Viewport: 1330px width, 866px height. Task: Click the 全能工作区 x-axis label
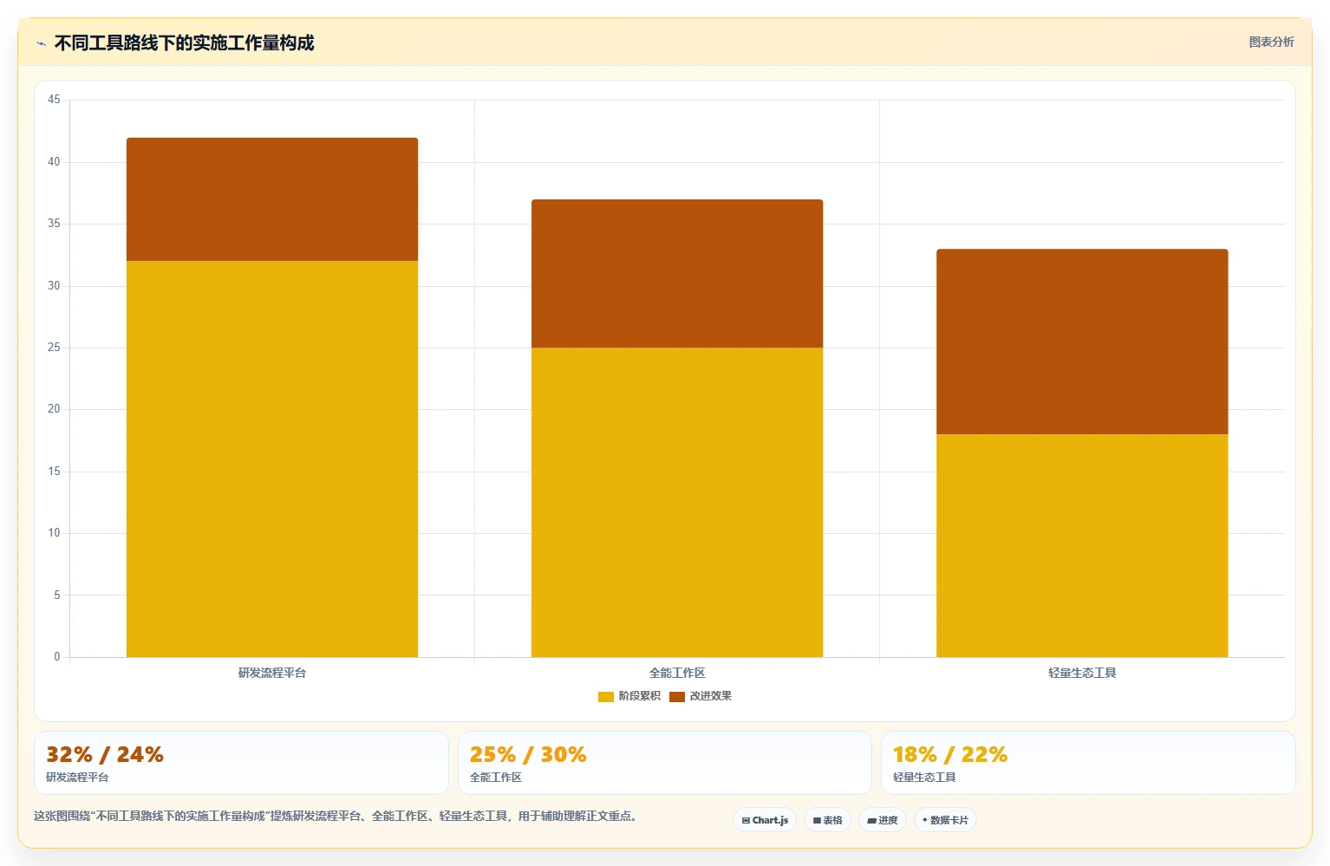point(677,673)
